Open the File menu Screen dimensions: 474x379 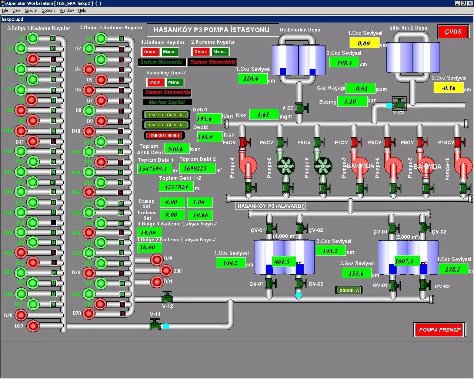[x=5, y=10]
